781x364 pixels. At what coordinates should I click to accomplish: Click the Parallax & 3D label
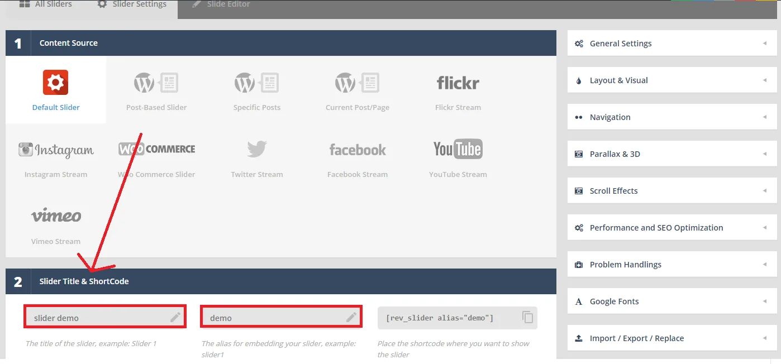coord(615,154)
